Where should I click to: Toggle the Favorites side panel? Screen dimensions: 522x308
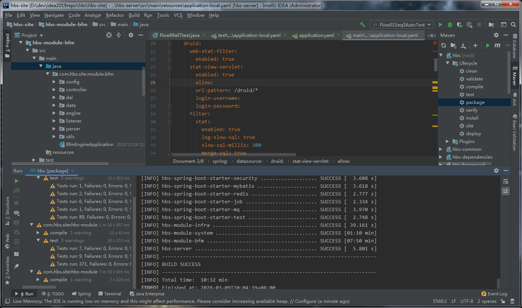(7, 271)
